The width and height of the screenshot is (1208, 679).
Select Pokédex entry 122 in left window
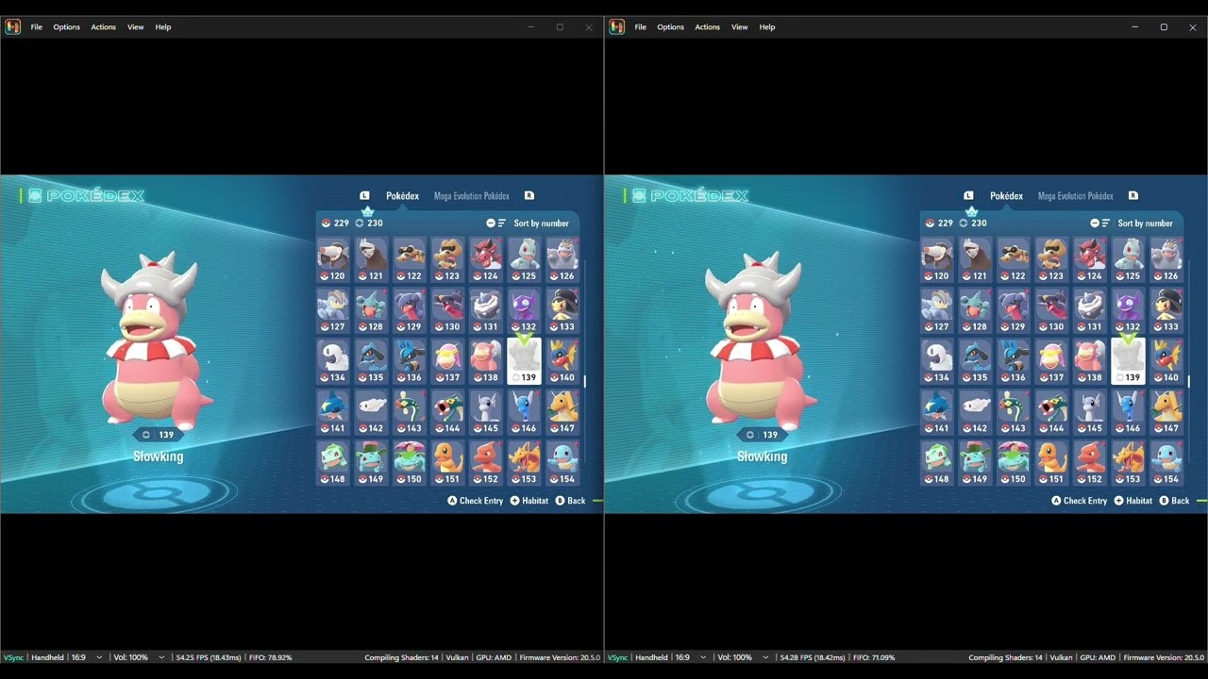[410, 259]
